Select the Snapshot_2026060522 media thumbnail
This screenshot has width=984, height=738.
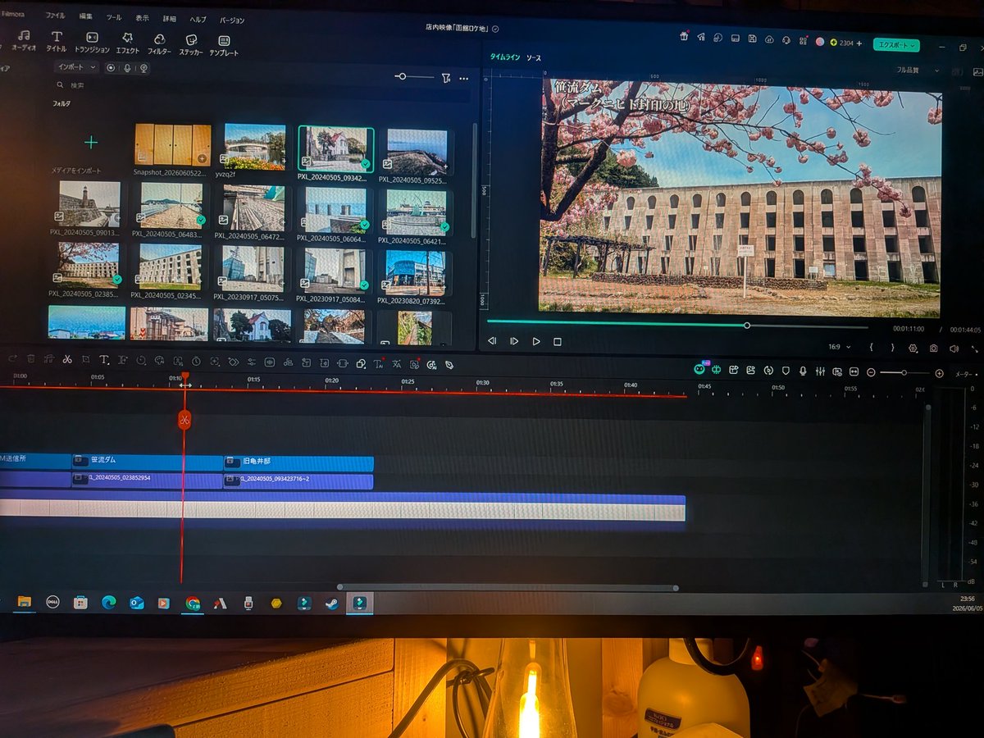tap(173, 145)
